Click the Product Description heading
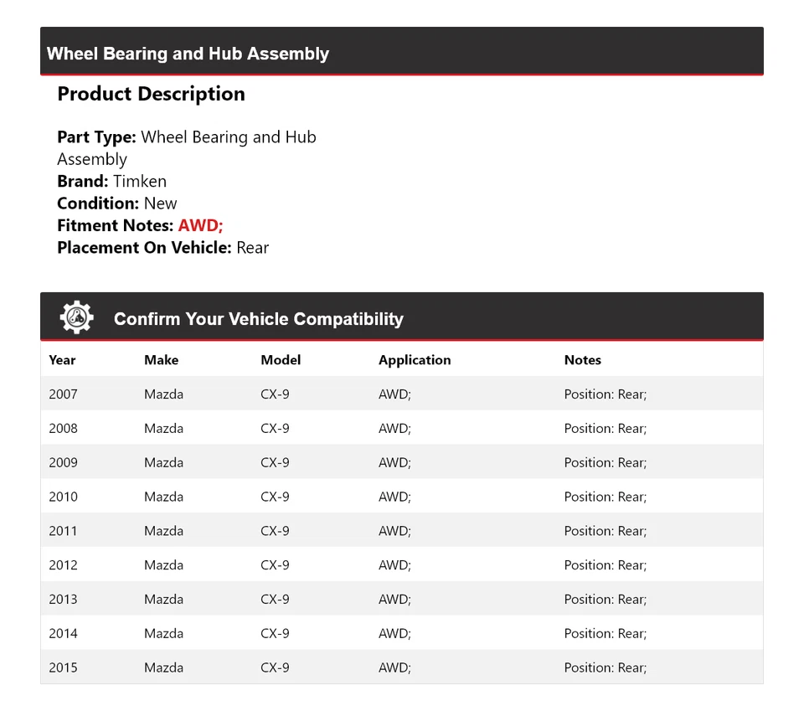Image resolution: width=804 pixels, height=711 pixels. [151, 94]
